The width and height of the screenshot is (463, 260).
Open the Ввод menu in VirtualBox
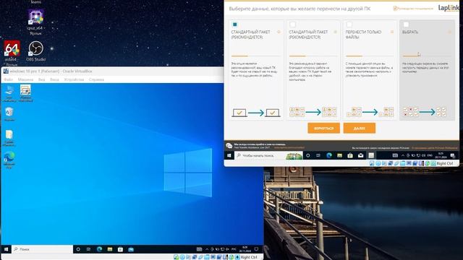[54, 79]
